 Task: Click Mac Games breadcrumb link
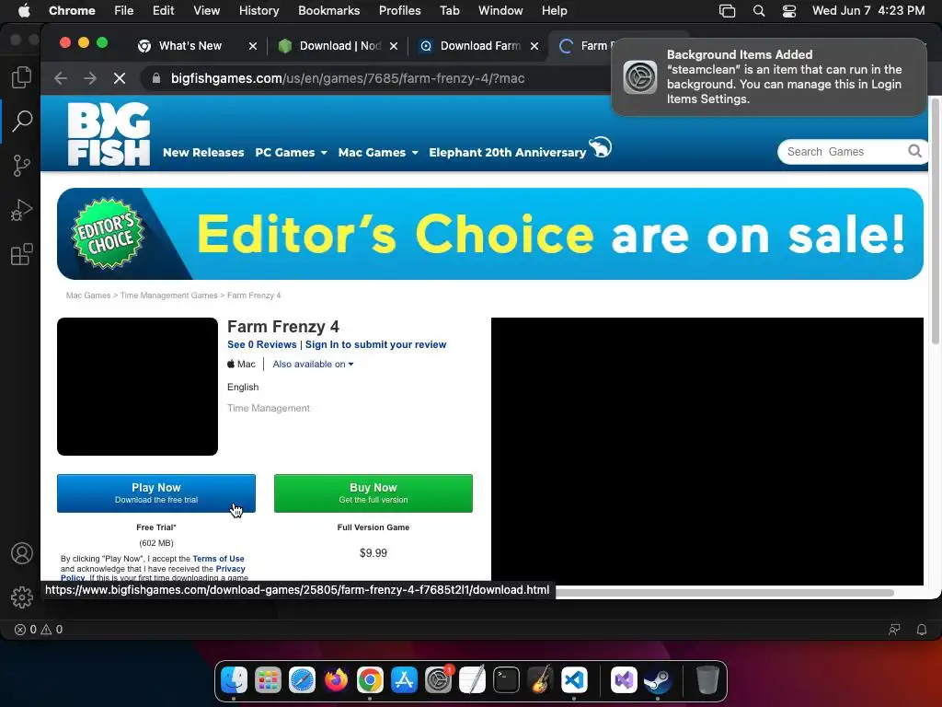pyautogui.click(x=88, y=296)
